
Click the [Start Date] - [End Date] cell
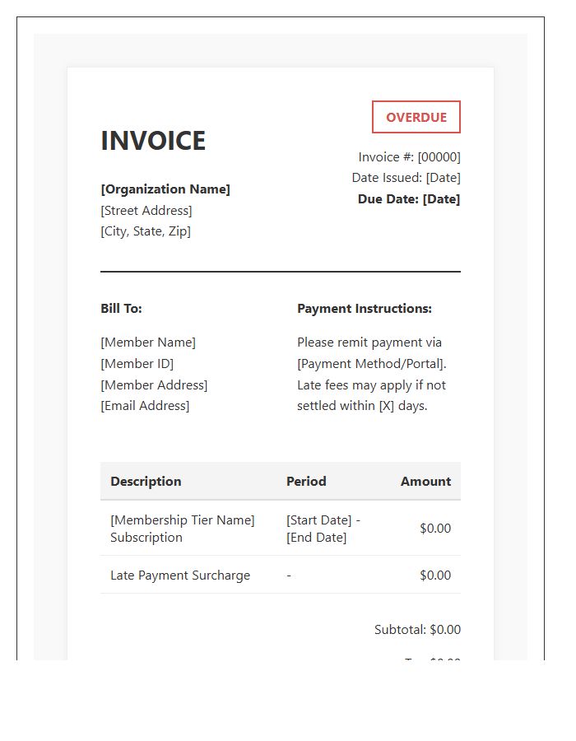(x=323, y=529)
